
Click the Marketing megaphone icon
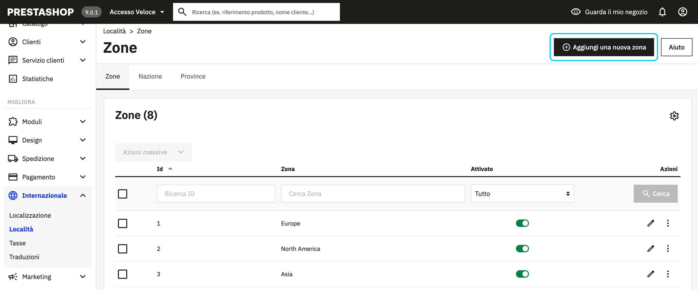tap(13, 277)
